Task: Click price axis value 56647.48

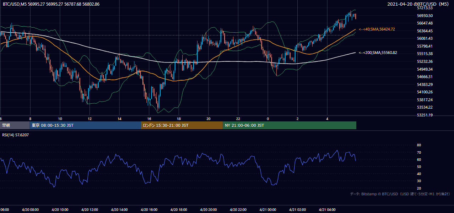Action: tap(425, 23)
